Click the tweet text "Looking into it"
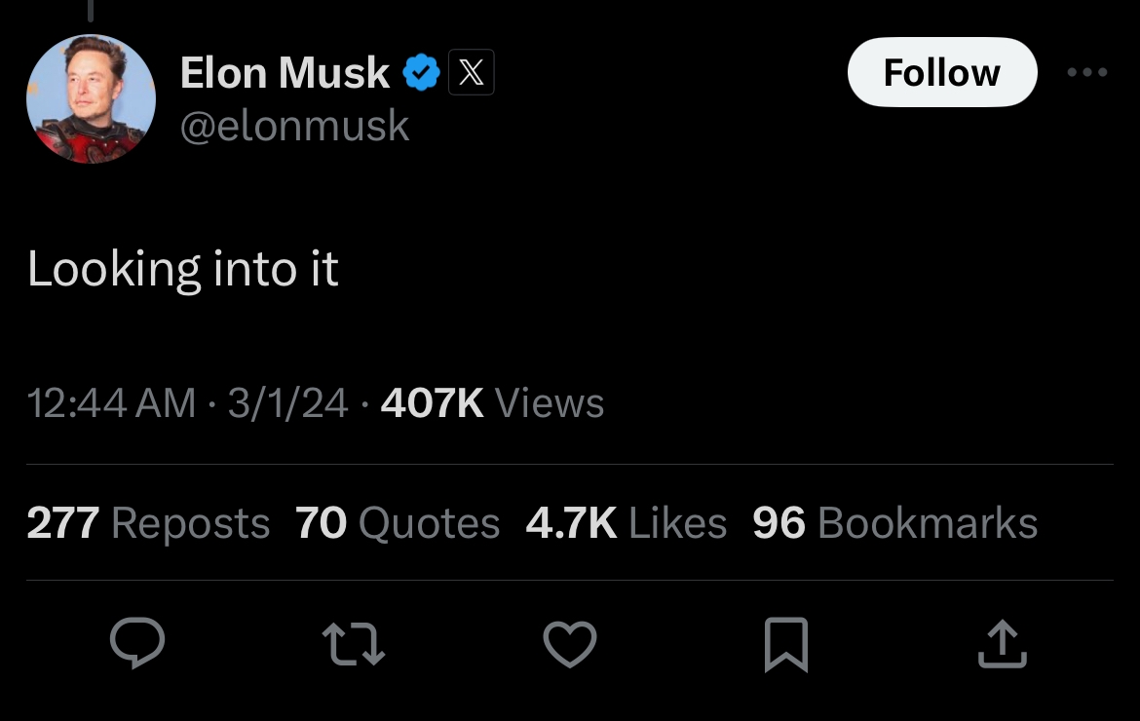This screenshot has height=721, width=1140. coord(183,269)
